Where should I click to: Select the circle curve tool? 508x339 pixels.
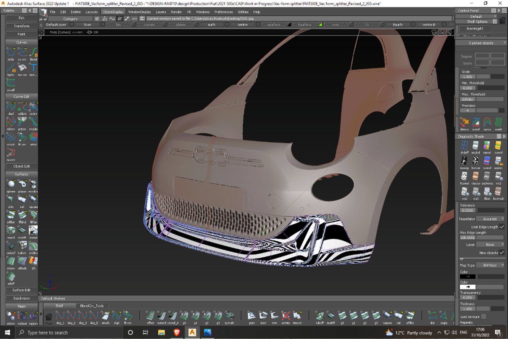point(11,53)
